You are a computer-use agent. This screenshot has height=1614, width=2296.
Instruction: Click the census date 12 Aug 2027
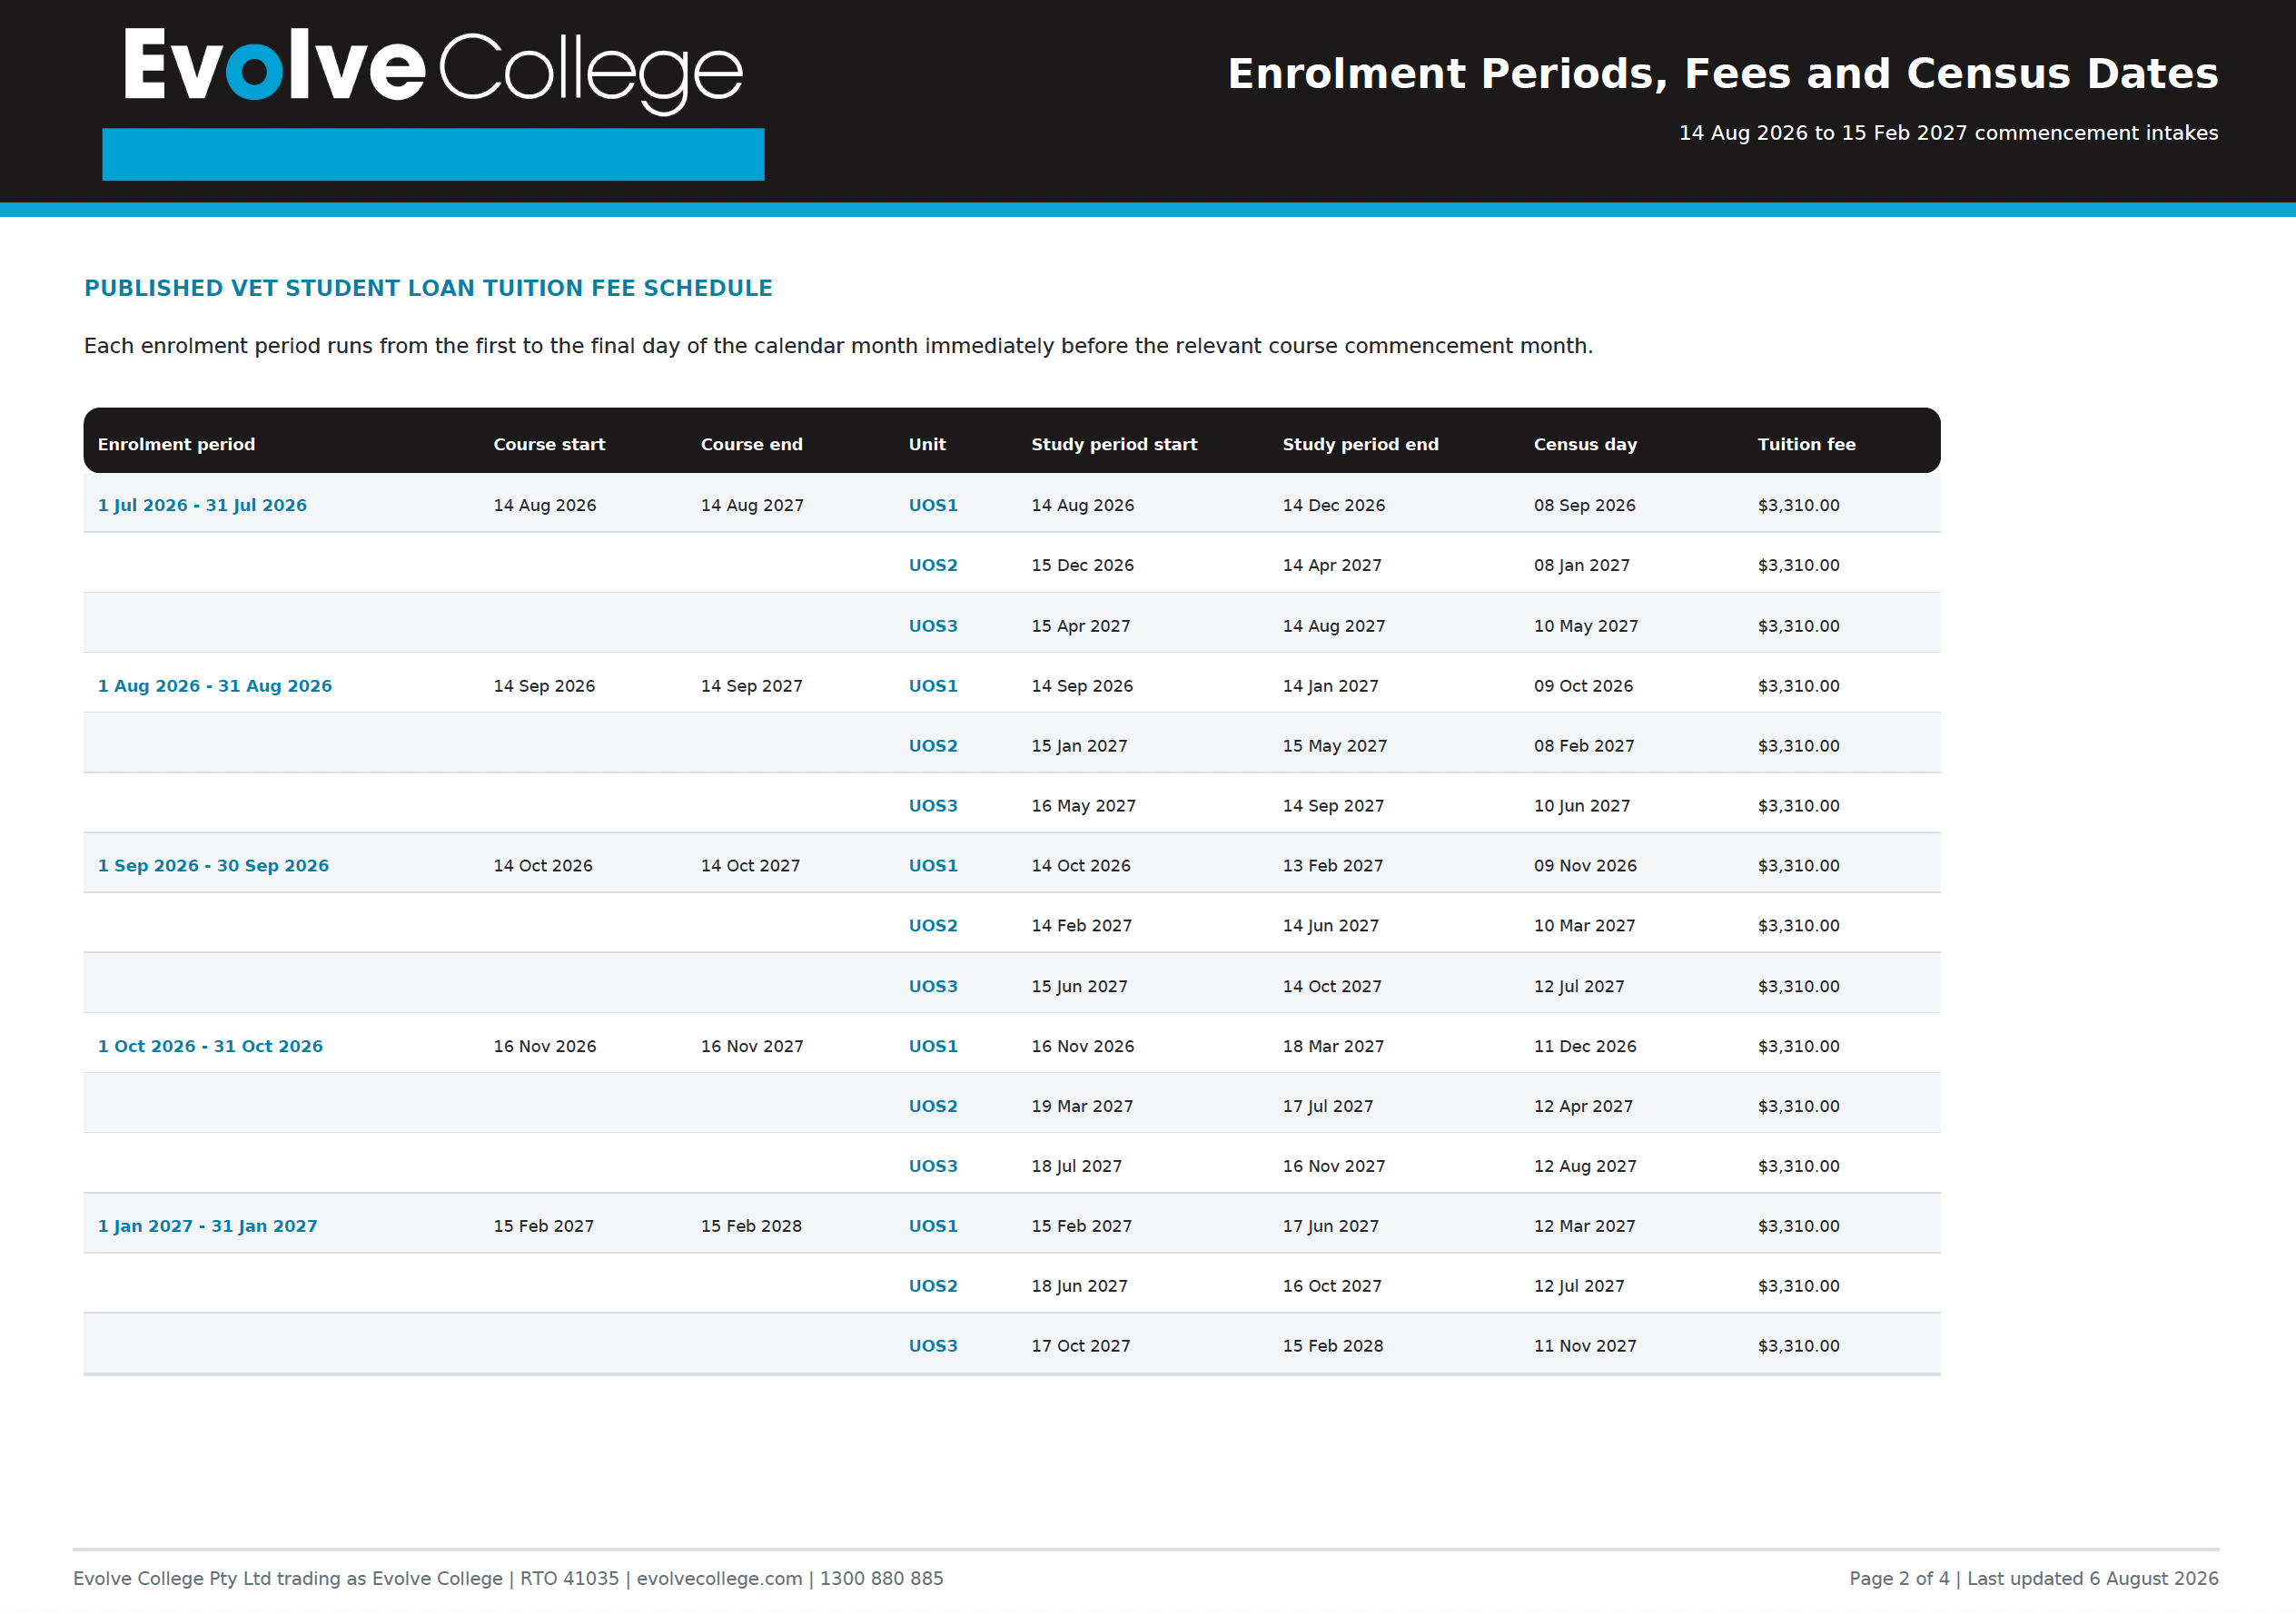(x=1585, y=1166)
